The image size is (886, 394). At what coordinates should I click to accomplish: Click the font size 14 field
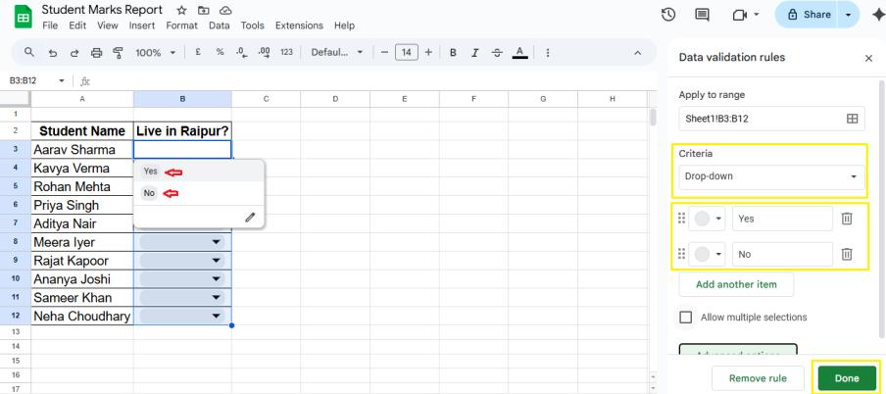pyautogui.click(x=407, y=53)
